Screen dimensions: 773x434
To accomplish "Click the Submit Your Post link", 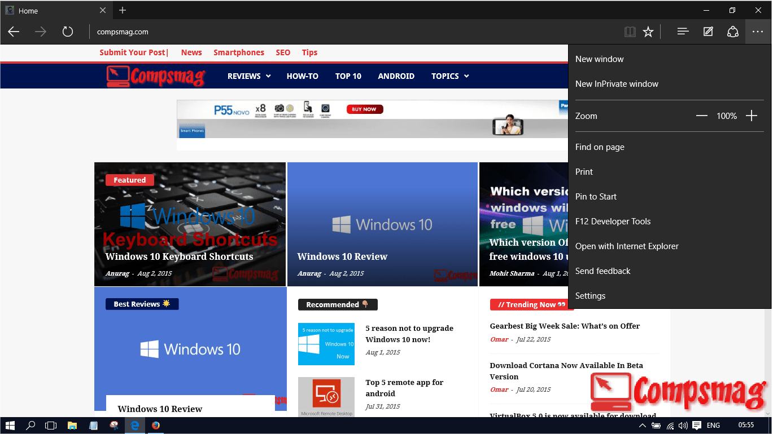I will (133, 52).
